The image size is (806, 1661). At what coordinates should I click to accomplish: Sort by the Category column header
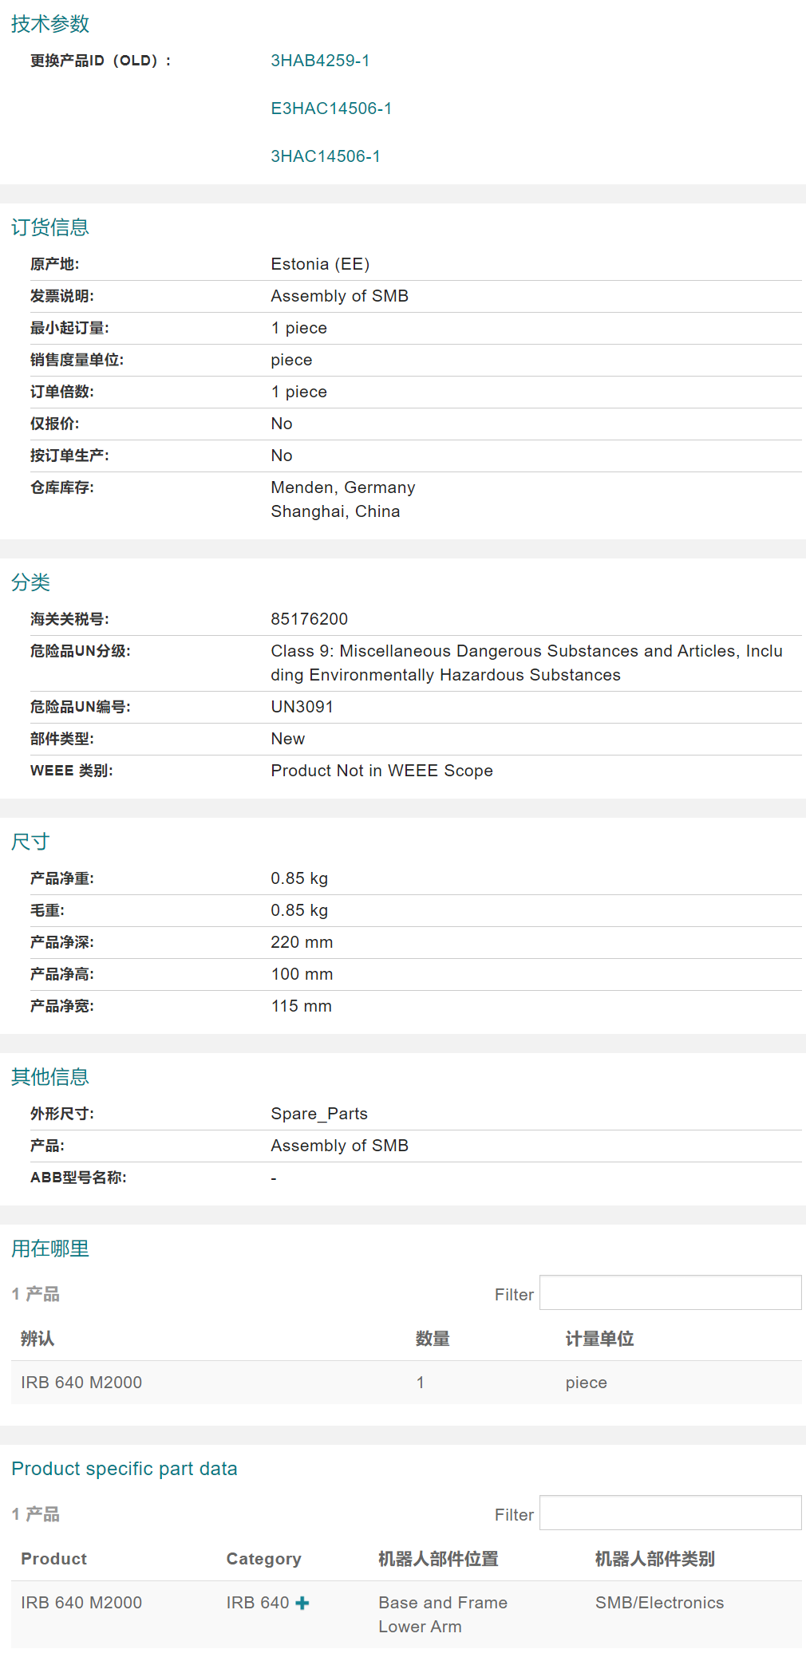[x=263, y=1559]
